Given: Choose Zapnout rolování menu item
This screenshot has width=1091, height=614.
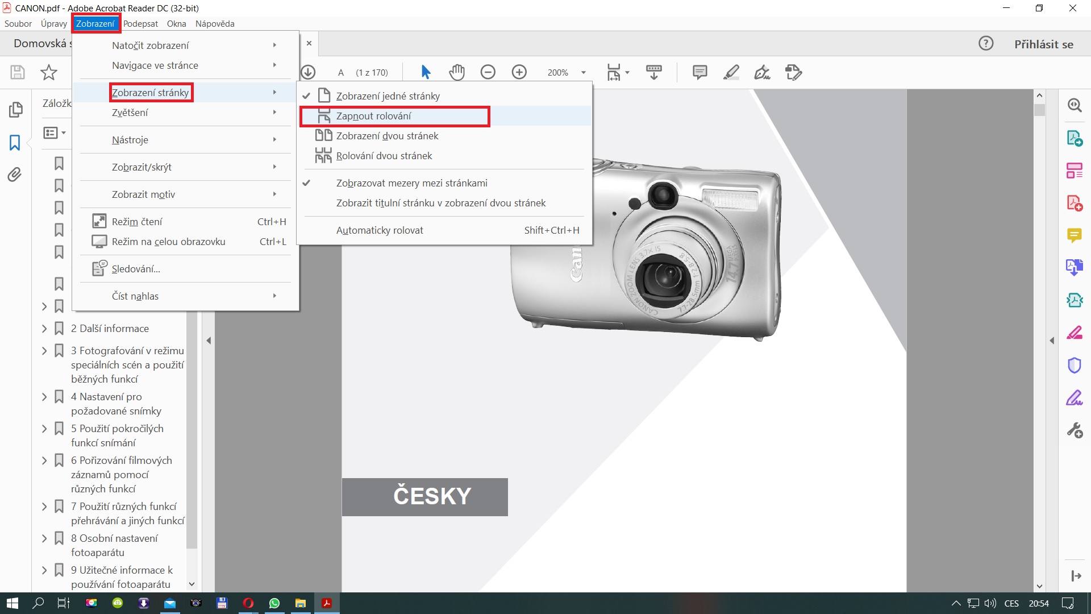Looking at the screenshot, I should tap(373, 116).
